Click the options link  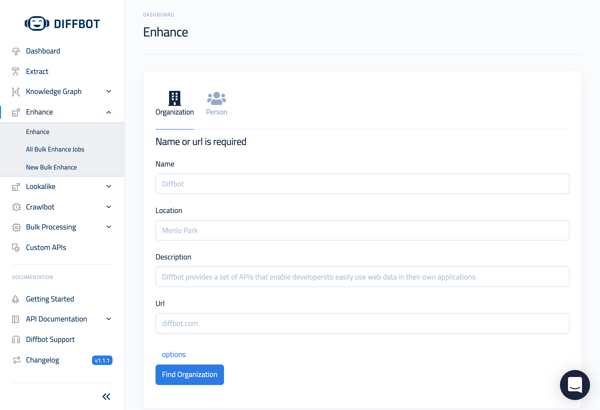pyautogui.click(x=173, y=354)
